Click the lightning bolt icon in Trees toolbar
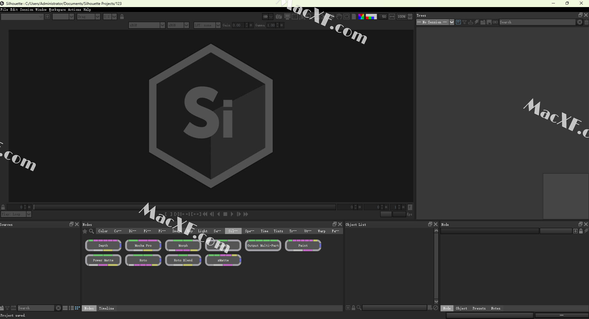This screenshot has width=589, height=319. pyautogui.click(x=476, y=22)
